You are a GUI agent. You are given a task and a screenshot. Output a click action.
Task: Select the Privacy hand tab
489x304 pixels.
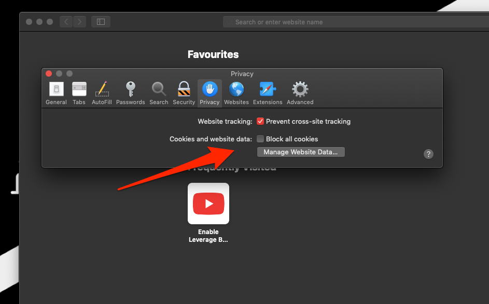(209, 93)
